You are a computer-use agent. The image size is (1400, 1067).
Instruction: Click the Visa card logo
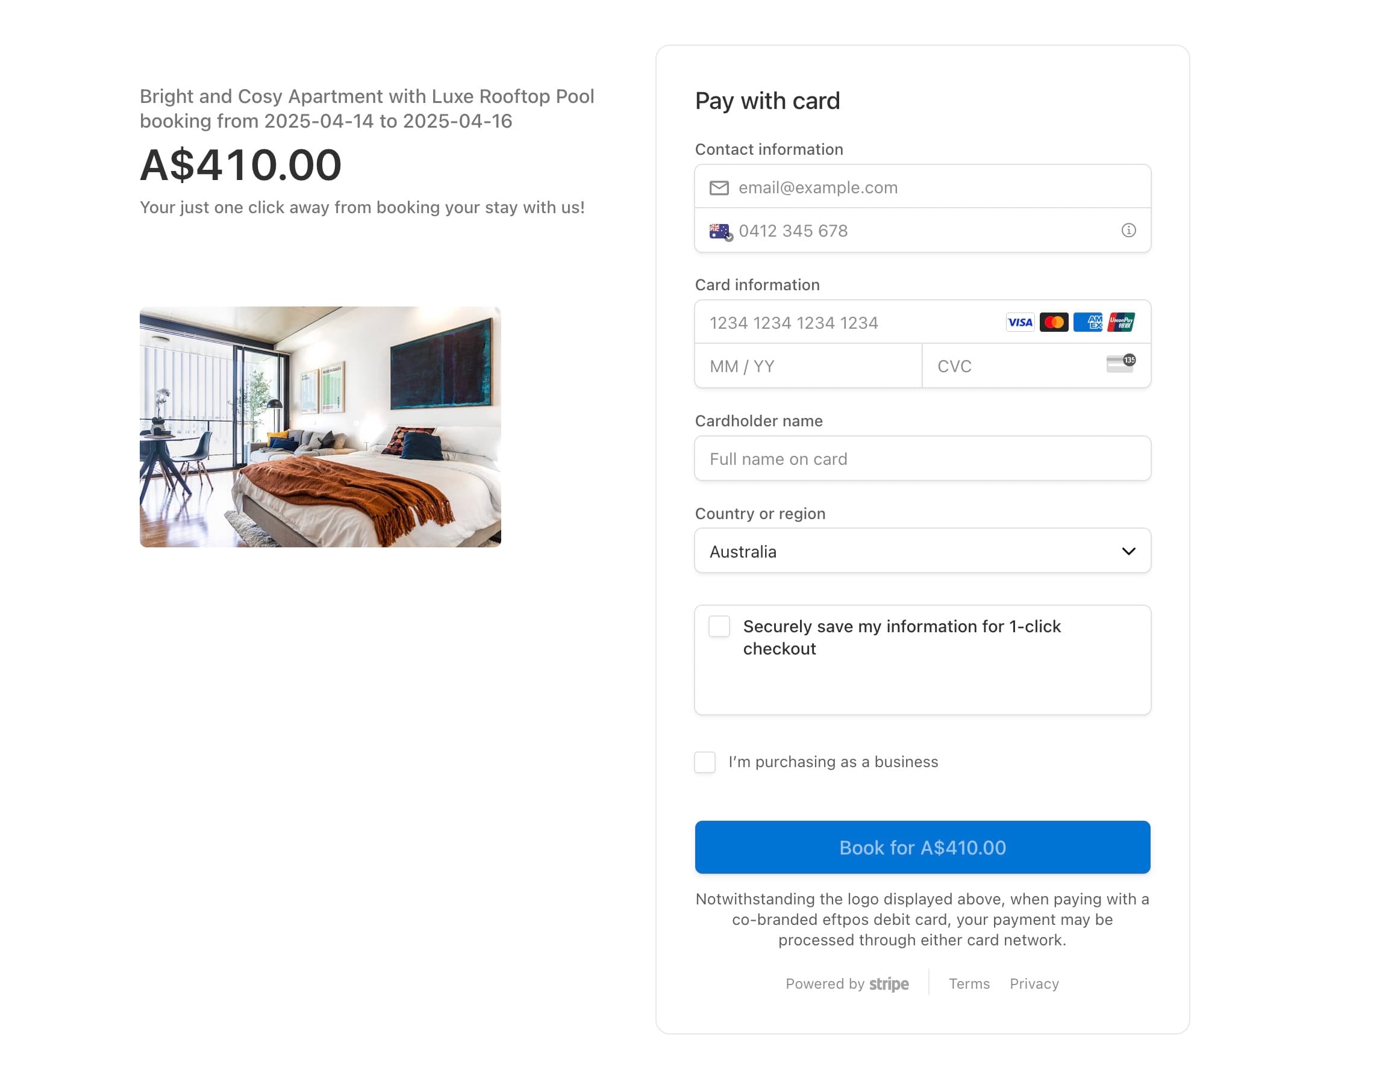(x=1019, y=323)
